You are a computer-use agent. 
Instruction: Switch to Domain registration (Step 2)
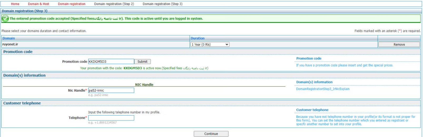point(114,4)
